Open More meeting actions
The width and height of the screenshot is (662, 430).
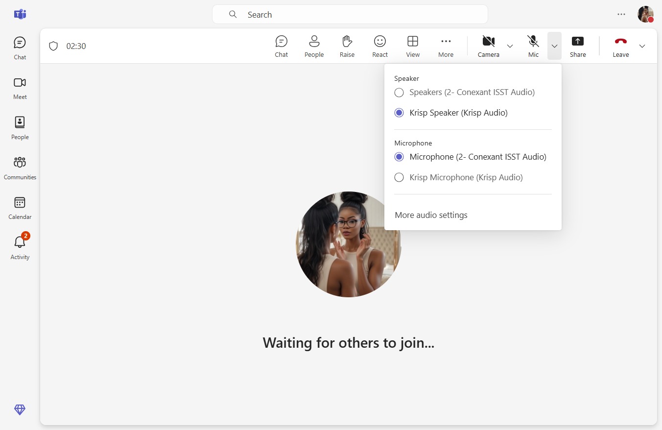446,47
